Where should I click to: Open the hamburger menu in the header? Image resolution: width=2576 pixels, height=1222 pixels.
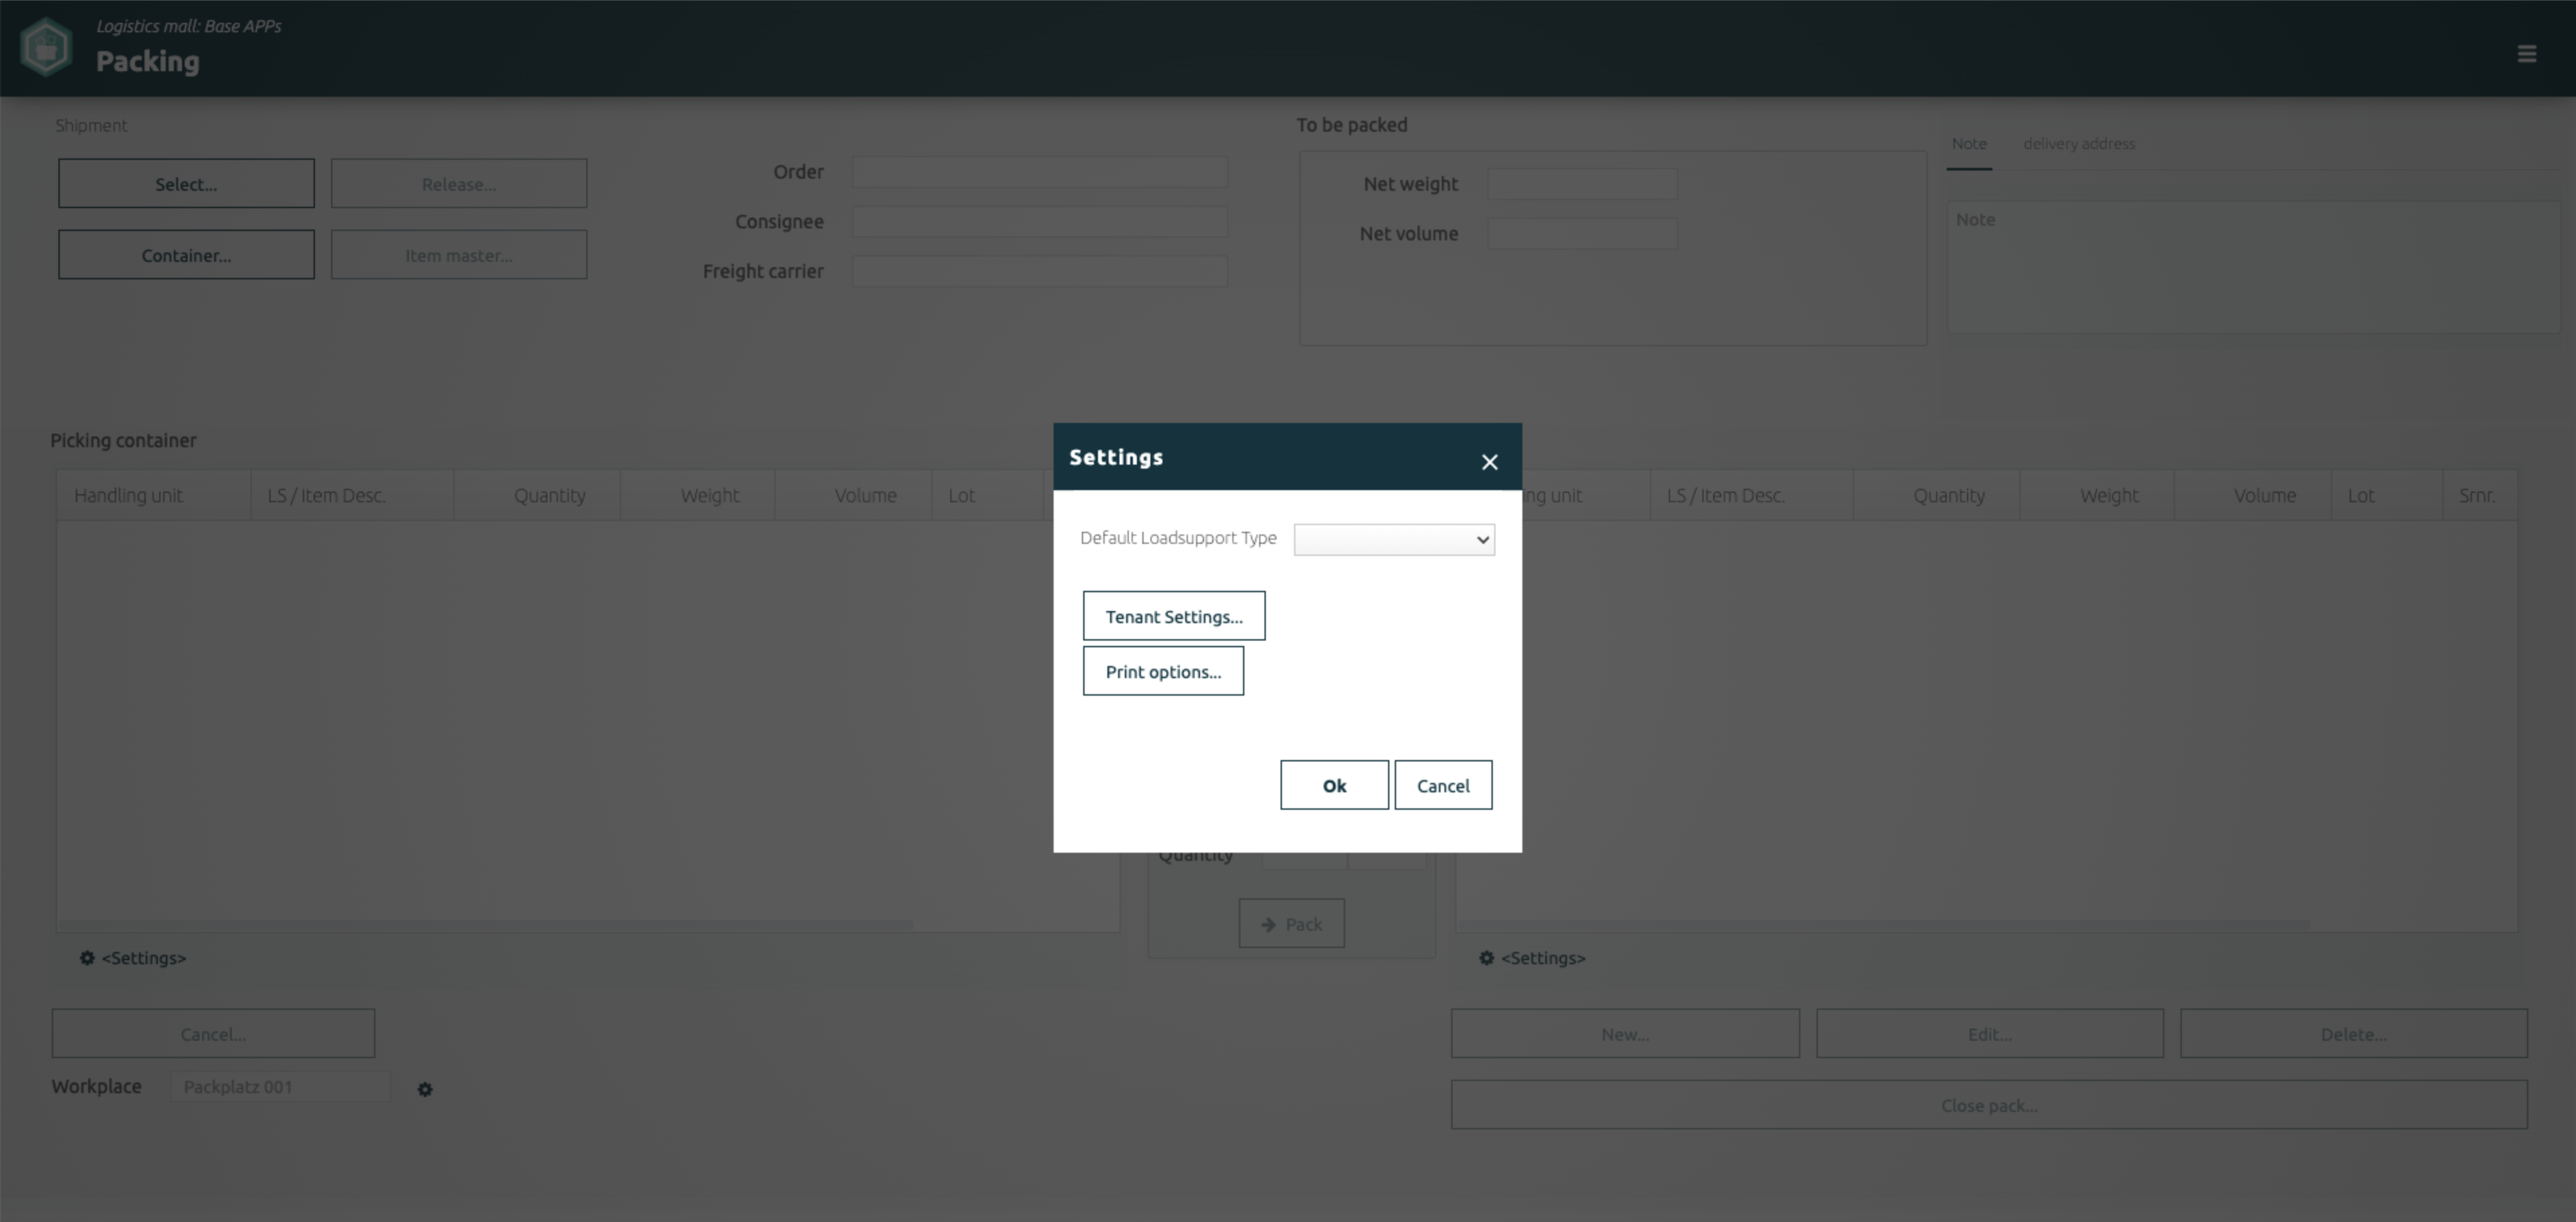pyautogui.click(x=2526, y=54)
